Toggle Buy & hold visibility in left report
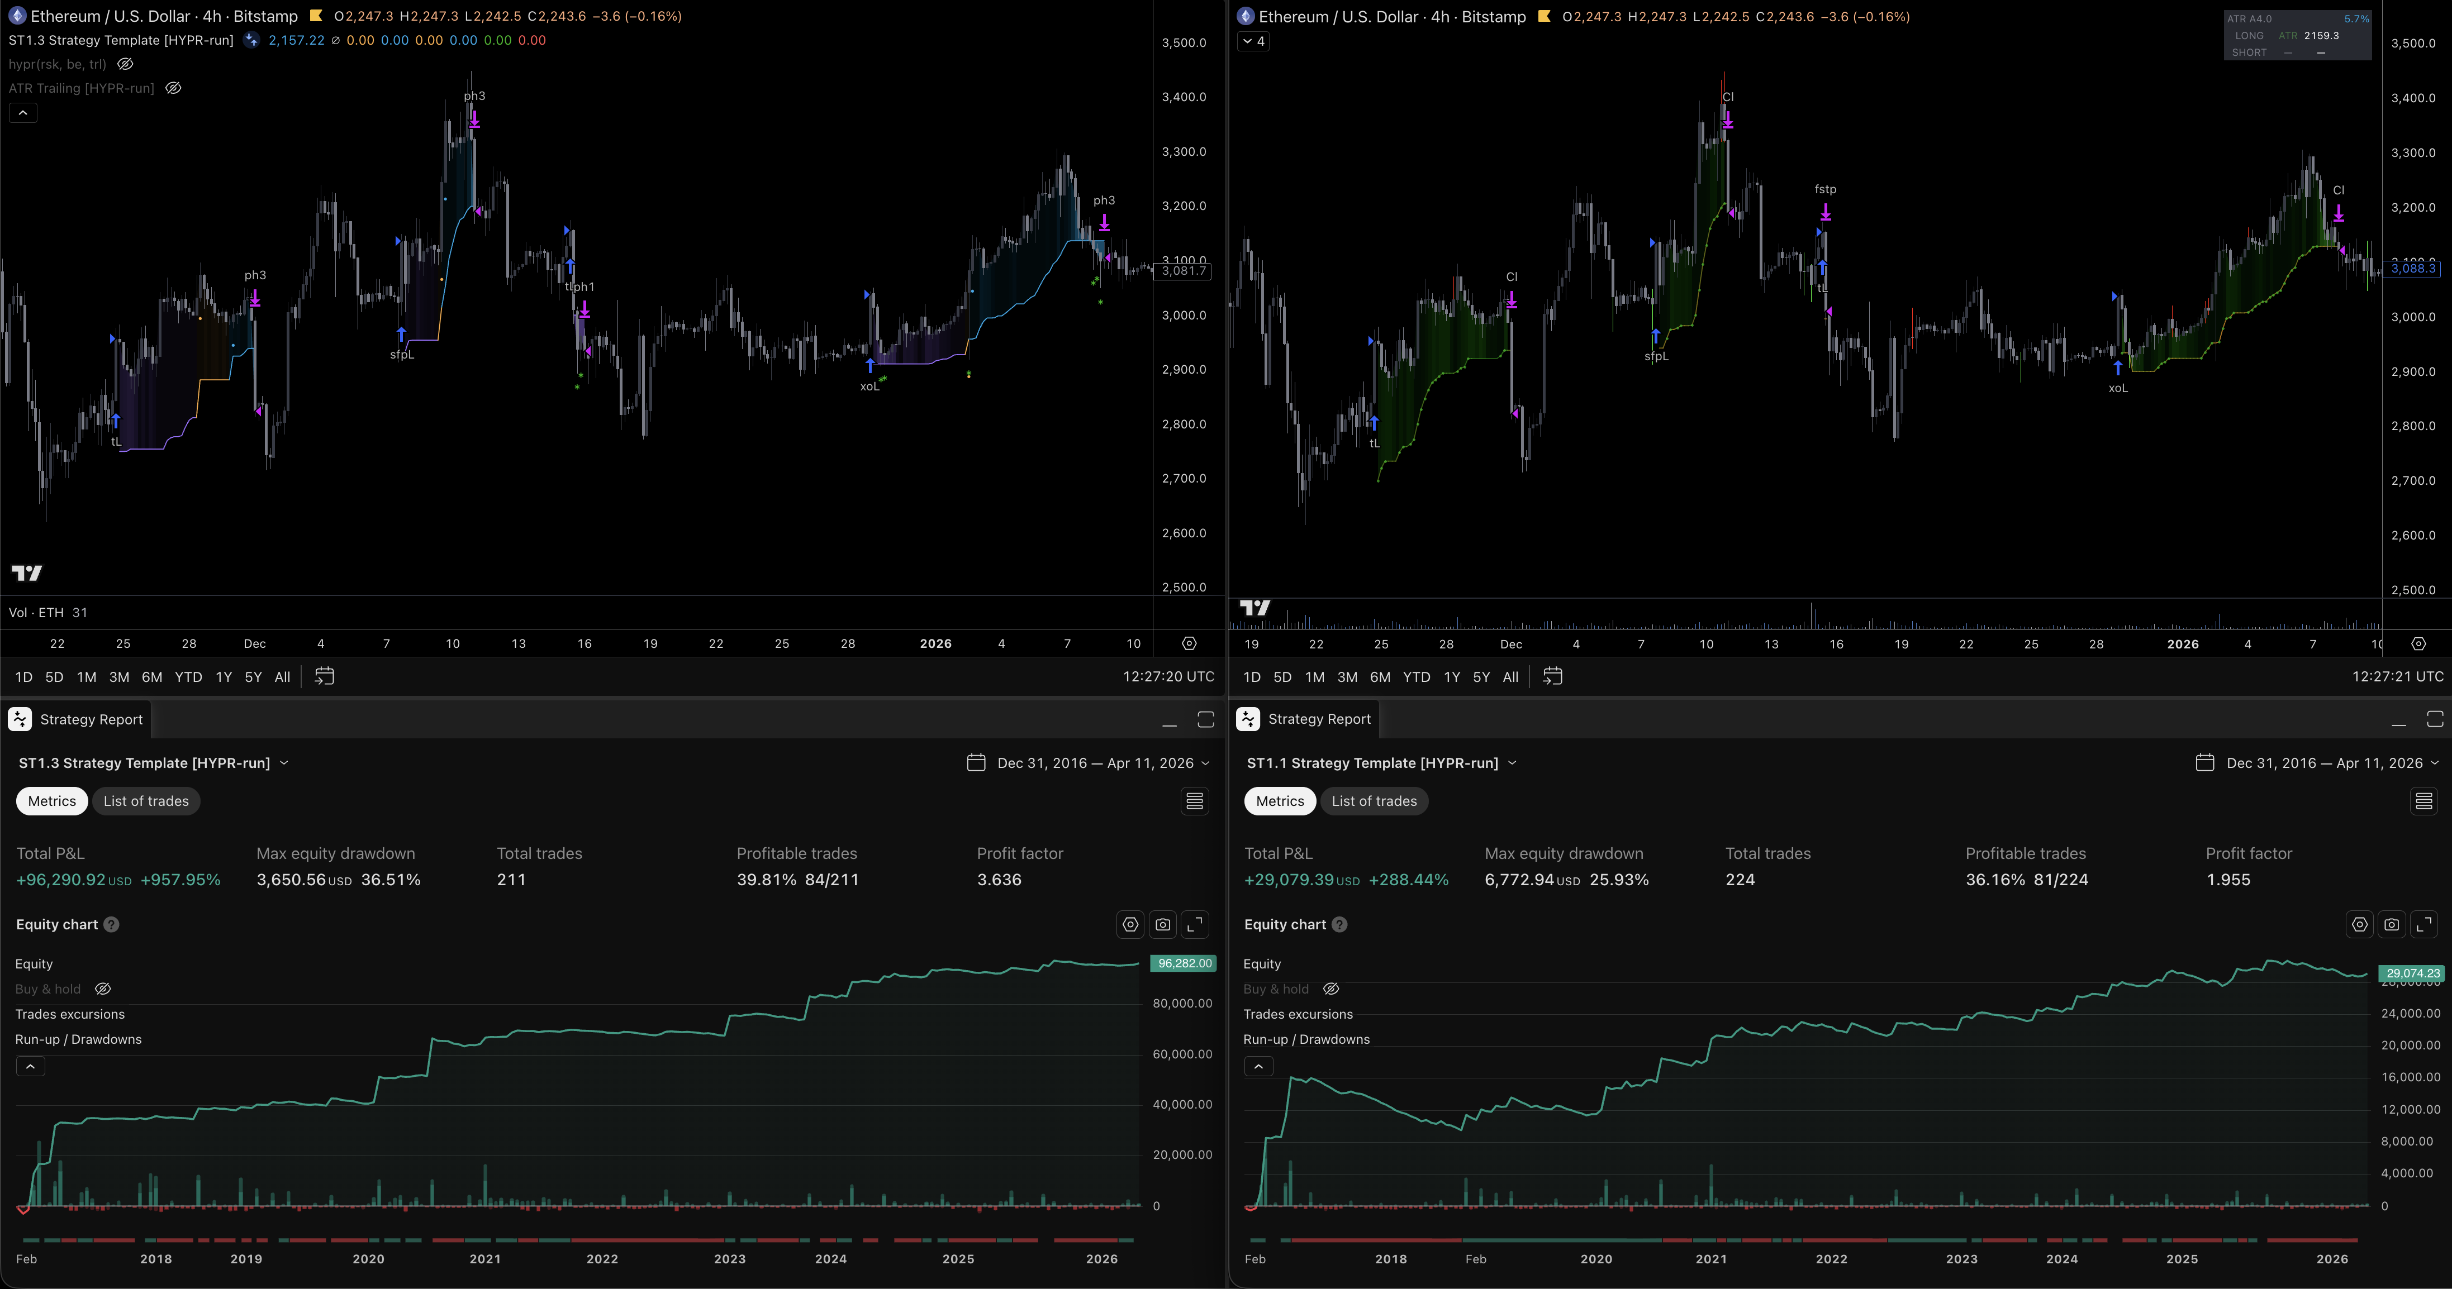 coord(103,989)
